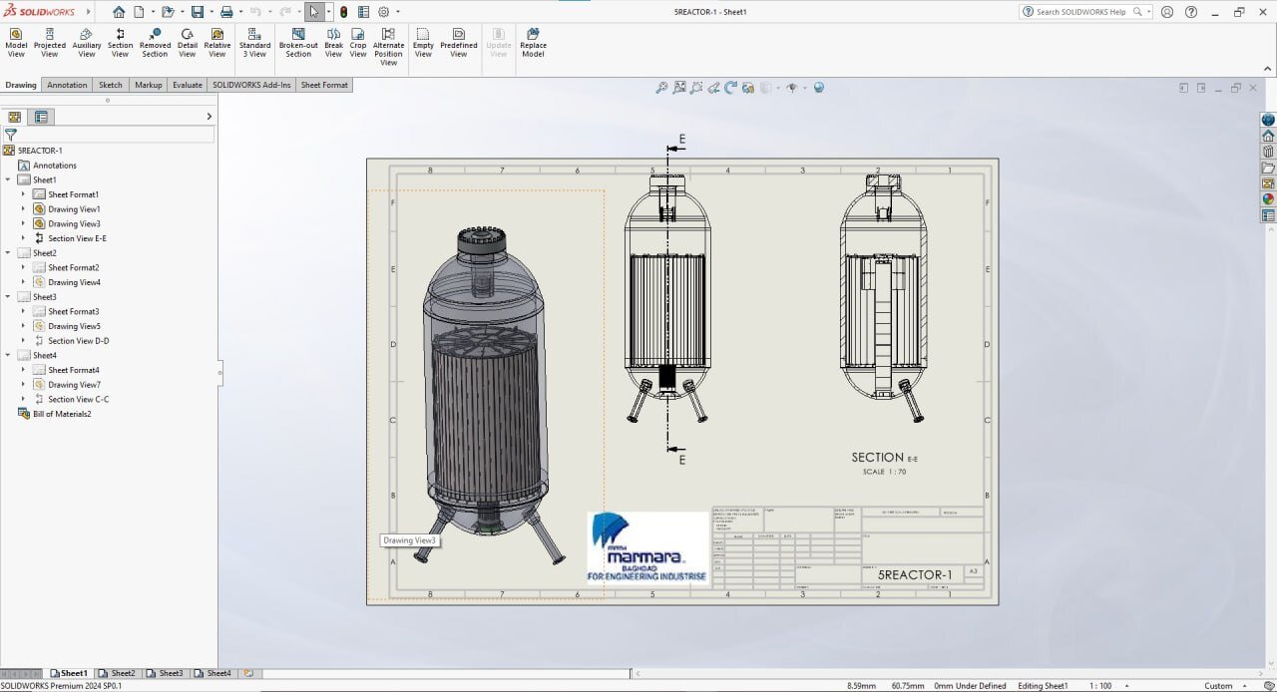Collapse the Sheet1 tree node
The width and height of the screenshot is (1277, 692).
coord(8,180)
